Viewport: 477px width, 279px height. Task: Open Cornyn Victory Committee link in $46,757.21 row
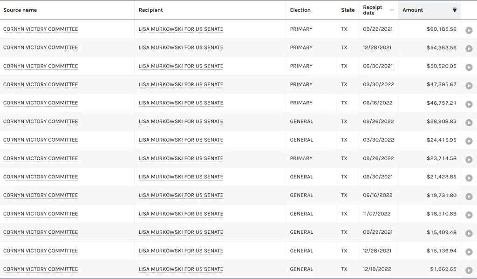click(41, 103)
